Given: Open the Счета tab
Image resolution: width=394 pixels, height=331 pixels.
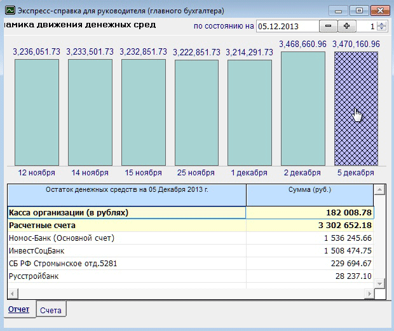Looking at the screenshot, I should 51,310.
